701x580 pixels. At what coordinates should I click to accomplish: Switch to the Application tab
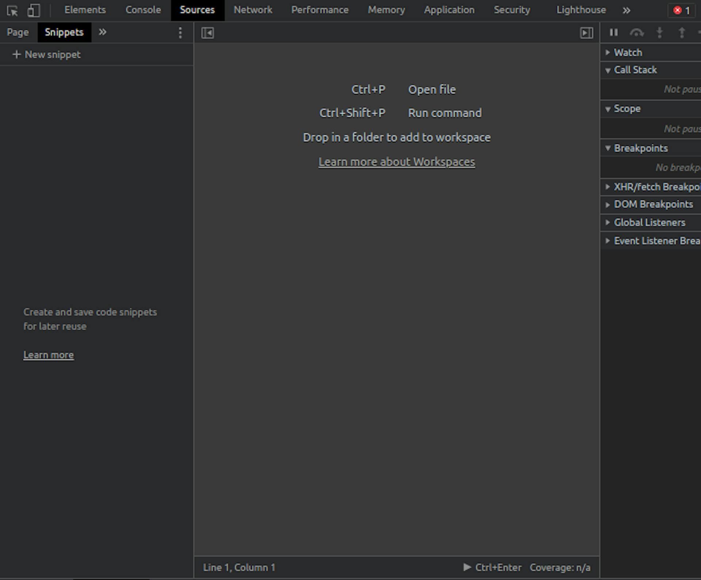(x=449, y=10)
